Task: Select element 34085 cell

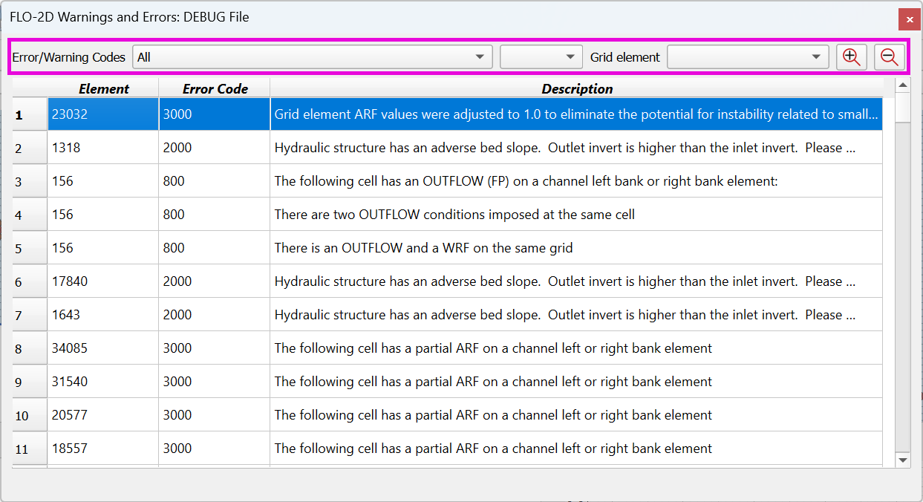Action: click(x=102, y=348)
